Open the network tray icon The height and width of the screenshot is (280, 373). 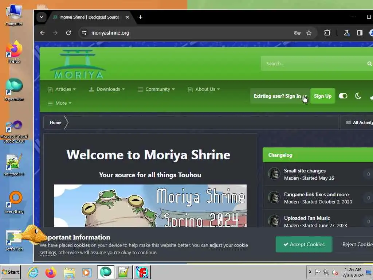326,272
